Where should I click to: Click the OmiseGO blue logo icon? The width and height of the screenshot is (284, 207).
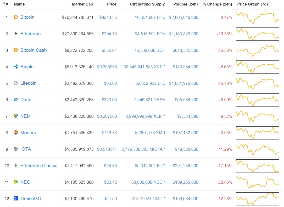[x=16, y=198]
